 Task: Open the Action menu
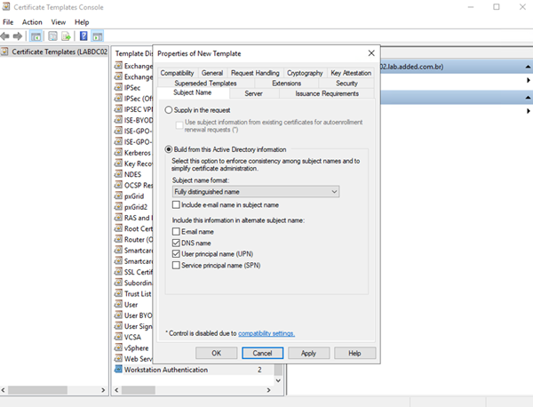tap(32, 21)
